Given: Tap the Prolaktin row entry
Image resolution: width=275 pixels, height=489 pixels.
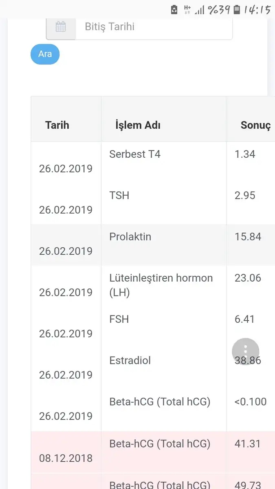Looking at the screenshot, I should click(130, 237).
